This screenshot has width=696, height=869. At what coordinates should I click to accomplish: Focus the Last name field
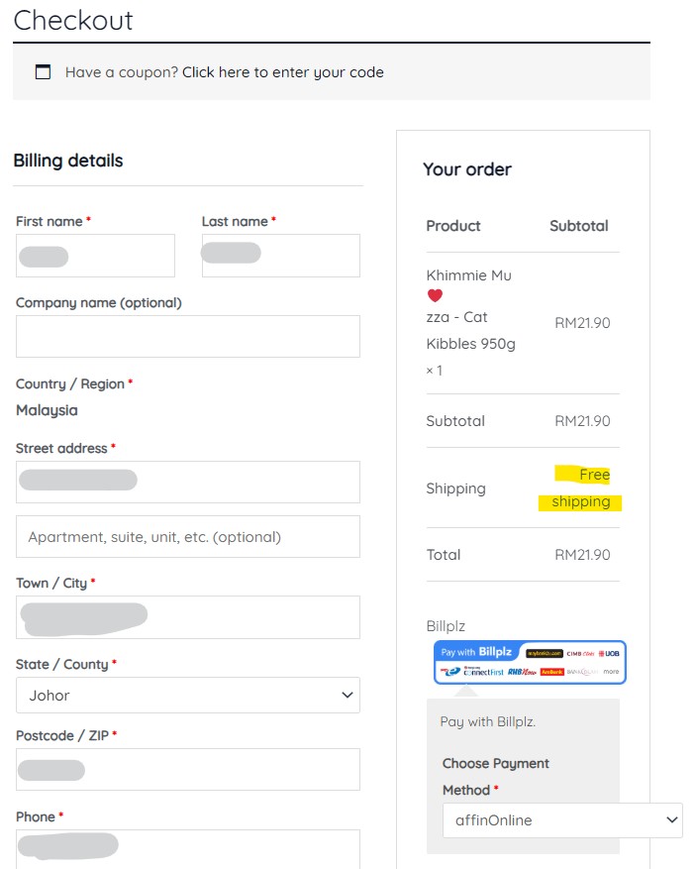tap(280, 256)
